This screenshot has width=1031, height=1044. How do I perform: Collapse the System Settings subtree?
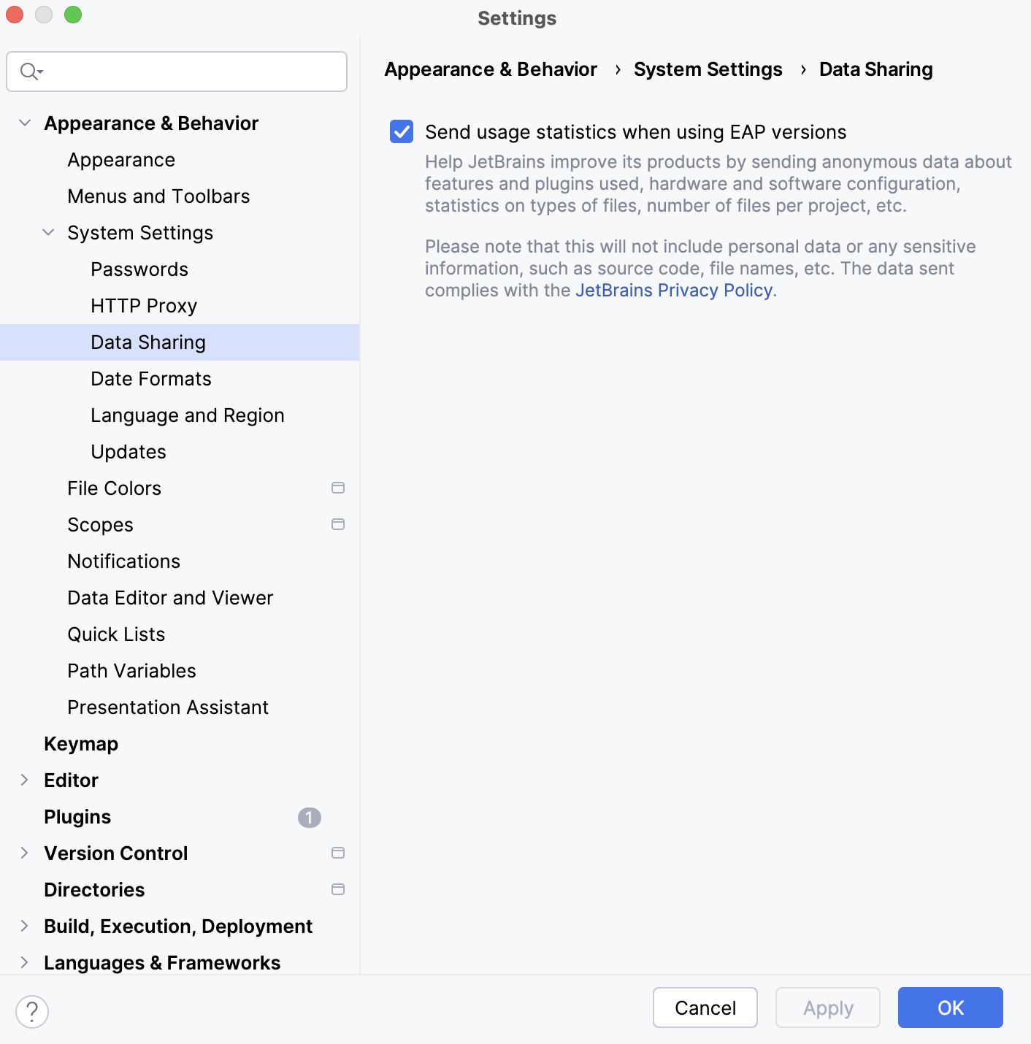tap(48, 232)
